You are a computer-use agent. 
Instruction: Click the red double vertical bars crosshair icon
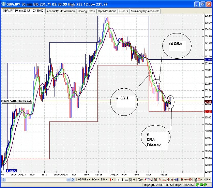click(x=168, y=180)
